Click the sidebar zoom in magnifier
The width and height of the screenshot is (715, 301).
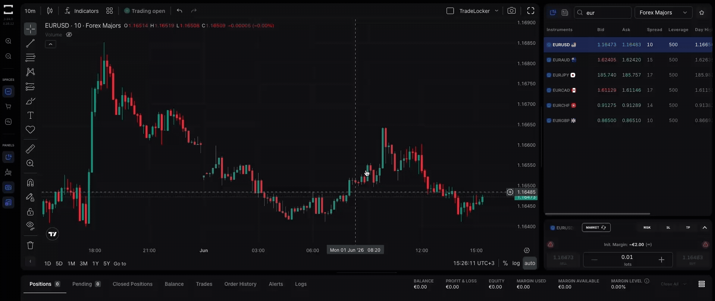pos(8,41)
